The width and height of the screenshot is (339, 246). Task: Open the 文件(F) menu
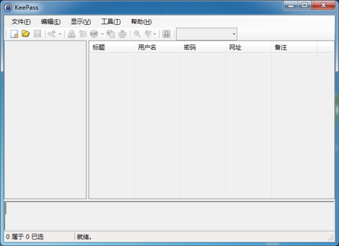tap(21, 21)
